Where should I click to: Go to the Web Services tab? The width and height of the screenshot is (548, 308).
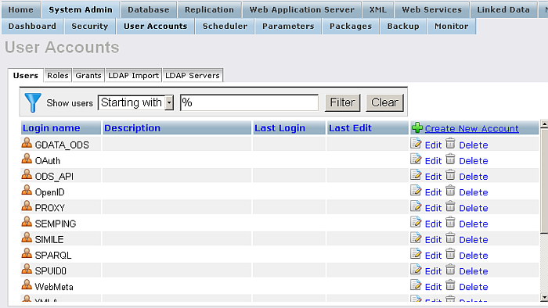tap(431, 9)
